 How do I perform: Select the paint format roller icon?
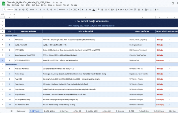pyautogui.click(x=27, y=10)
